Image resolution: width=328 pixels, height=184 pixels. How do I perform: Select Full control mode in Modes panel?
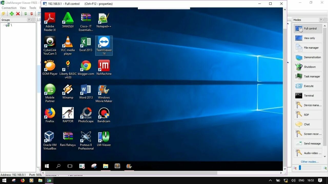(308, 28)
